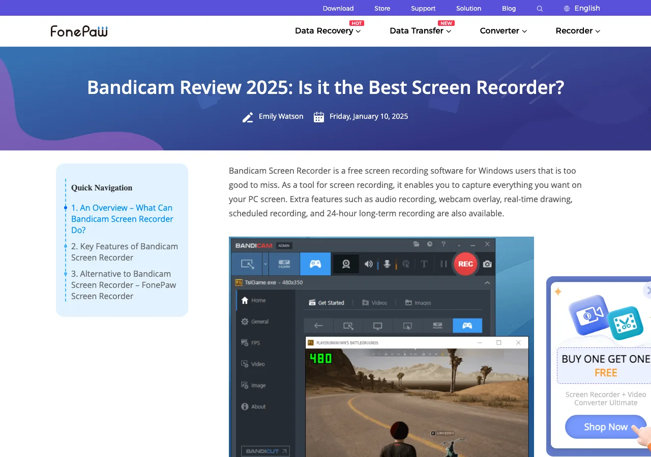Click the PLAYERUNKNOWN'S BATTLEGROUNDS window title
651x457 pixels.
[x=347, y=343]
